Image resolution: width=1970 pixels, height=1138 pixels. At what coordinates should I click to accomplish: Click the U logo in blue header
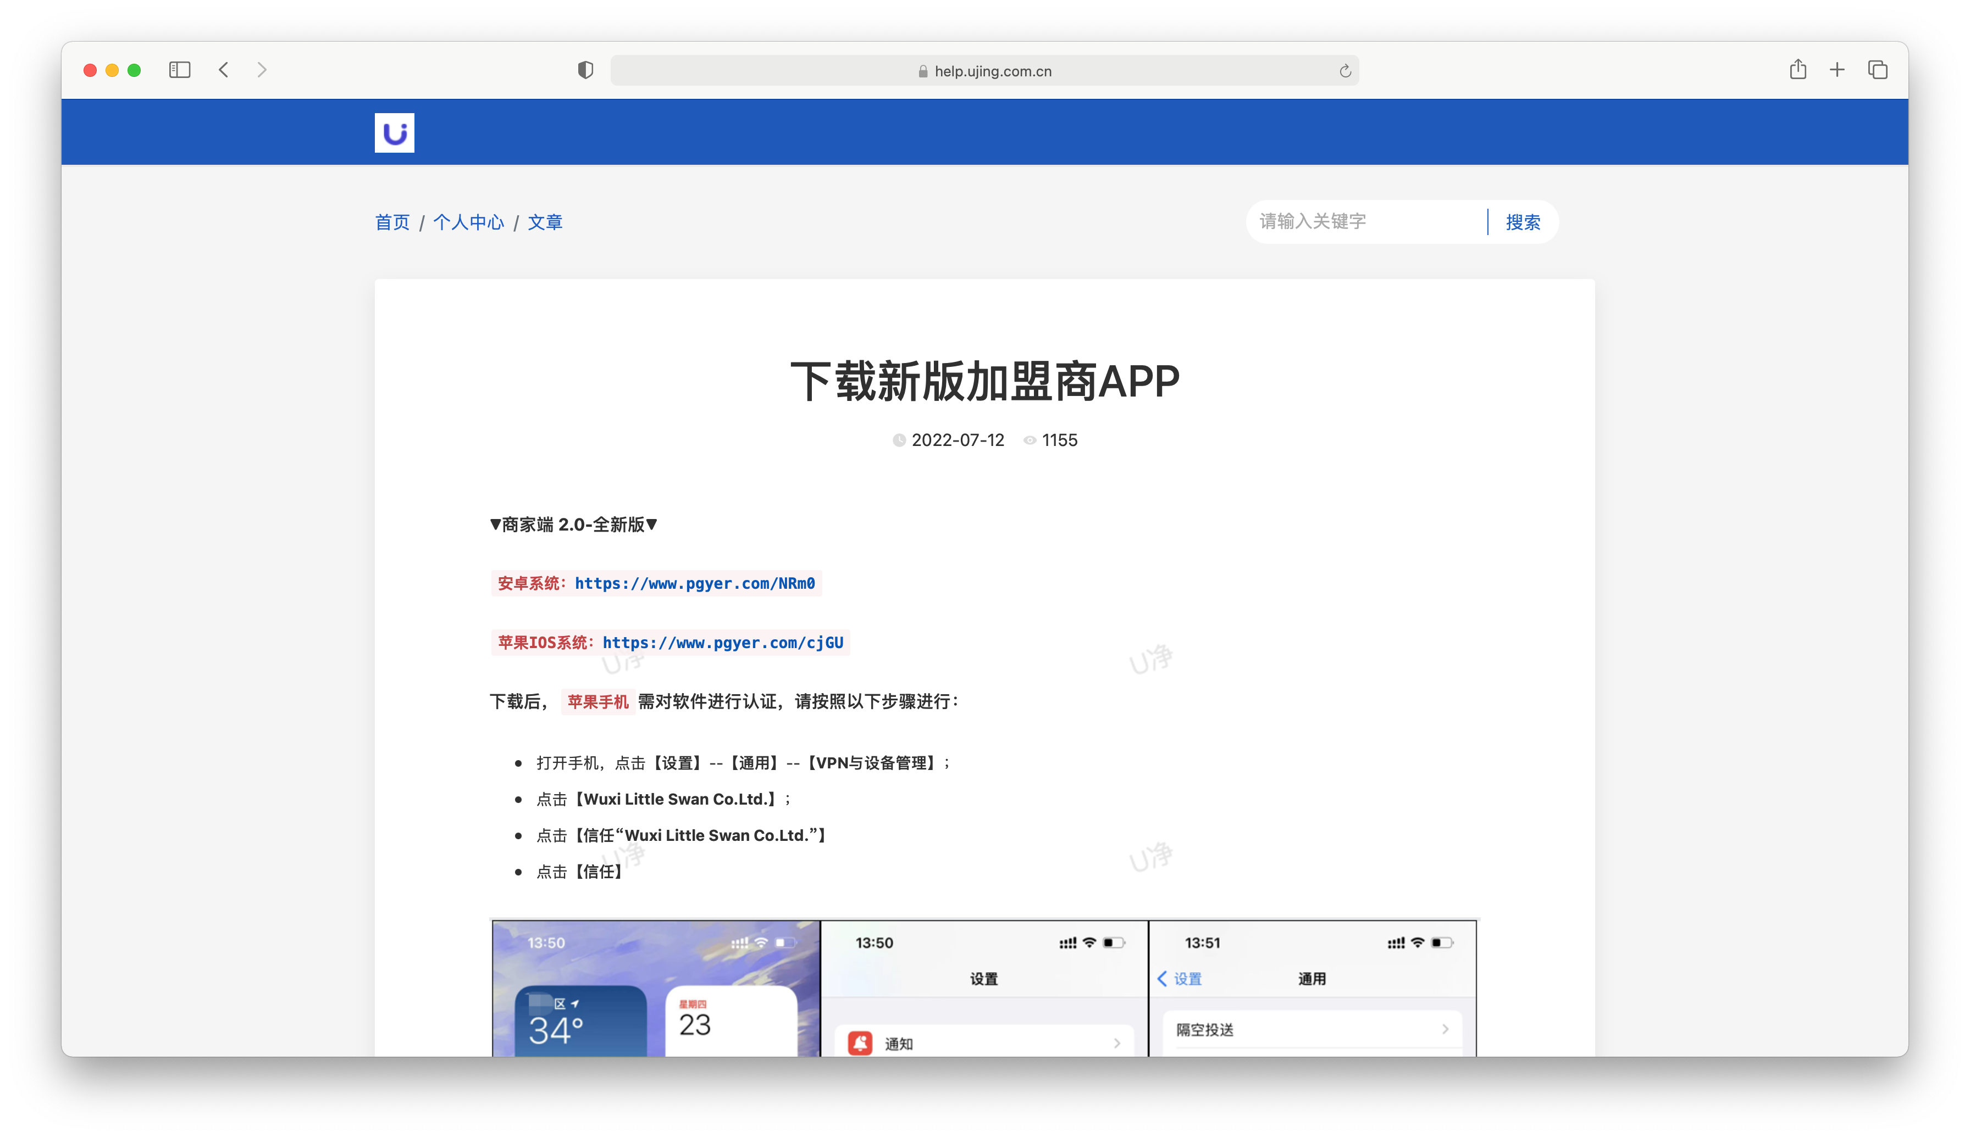(394, 133)
